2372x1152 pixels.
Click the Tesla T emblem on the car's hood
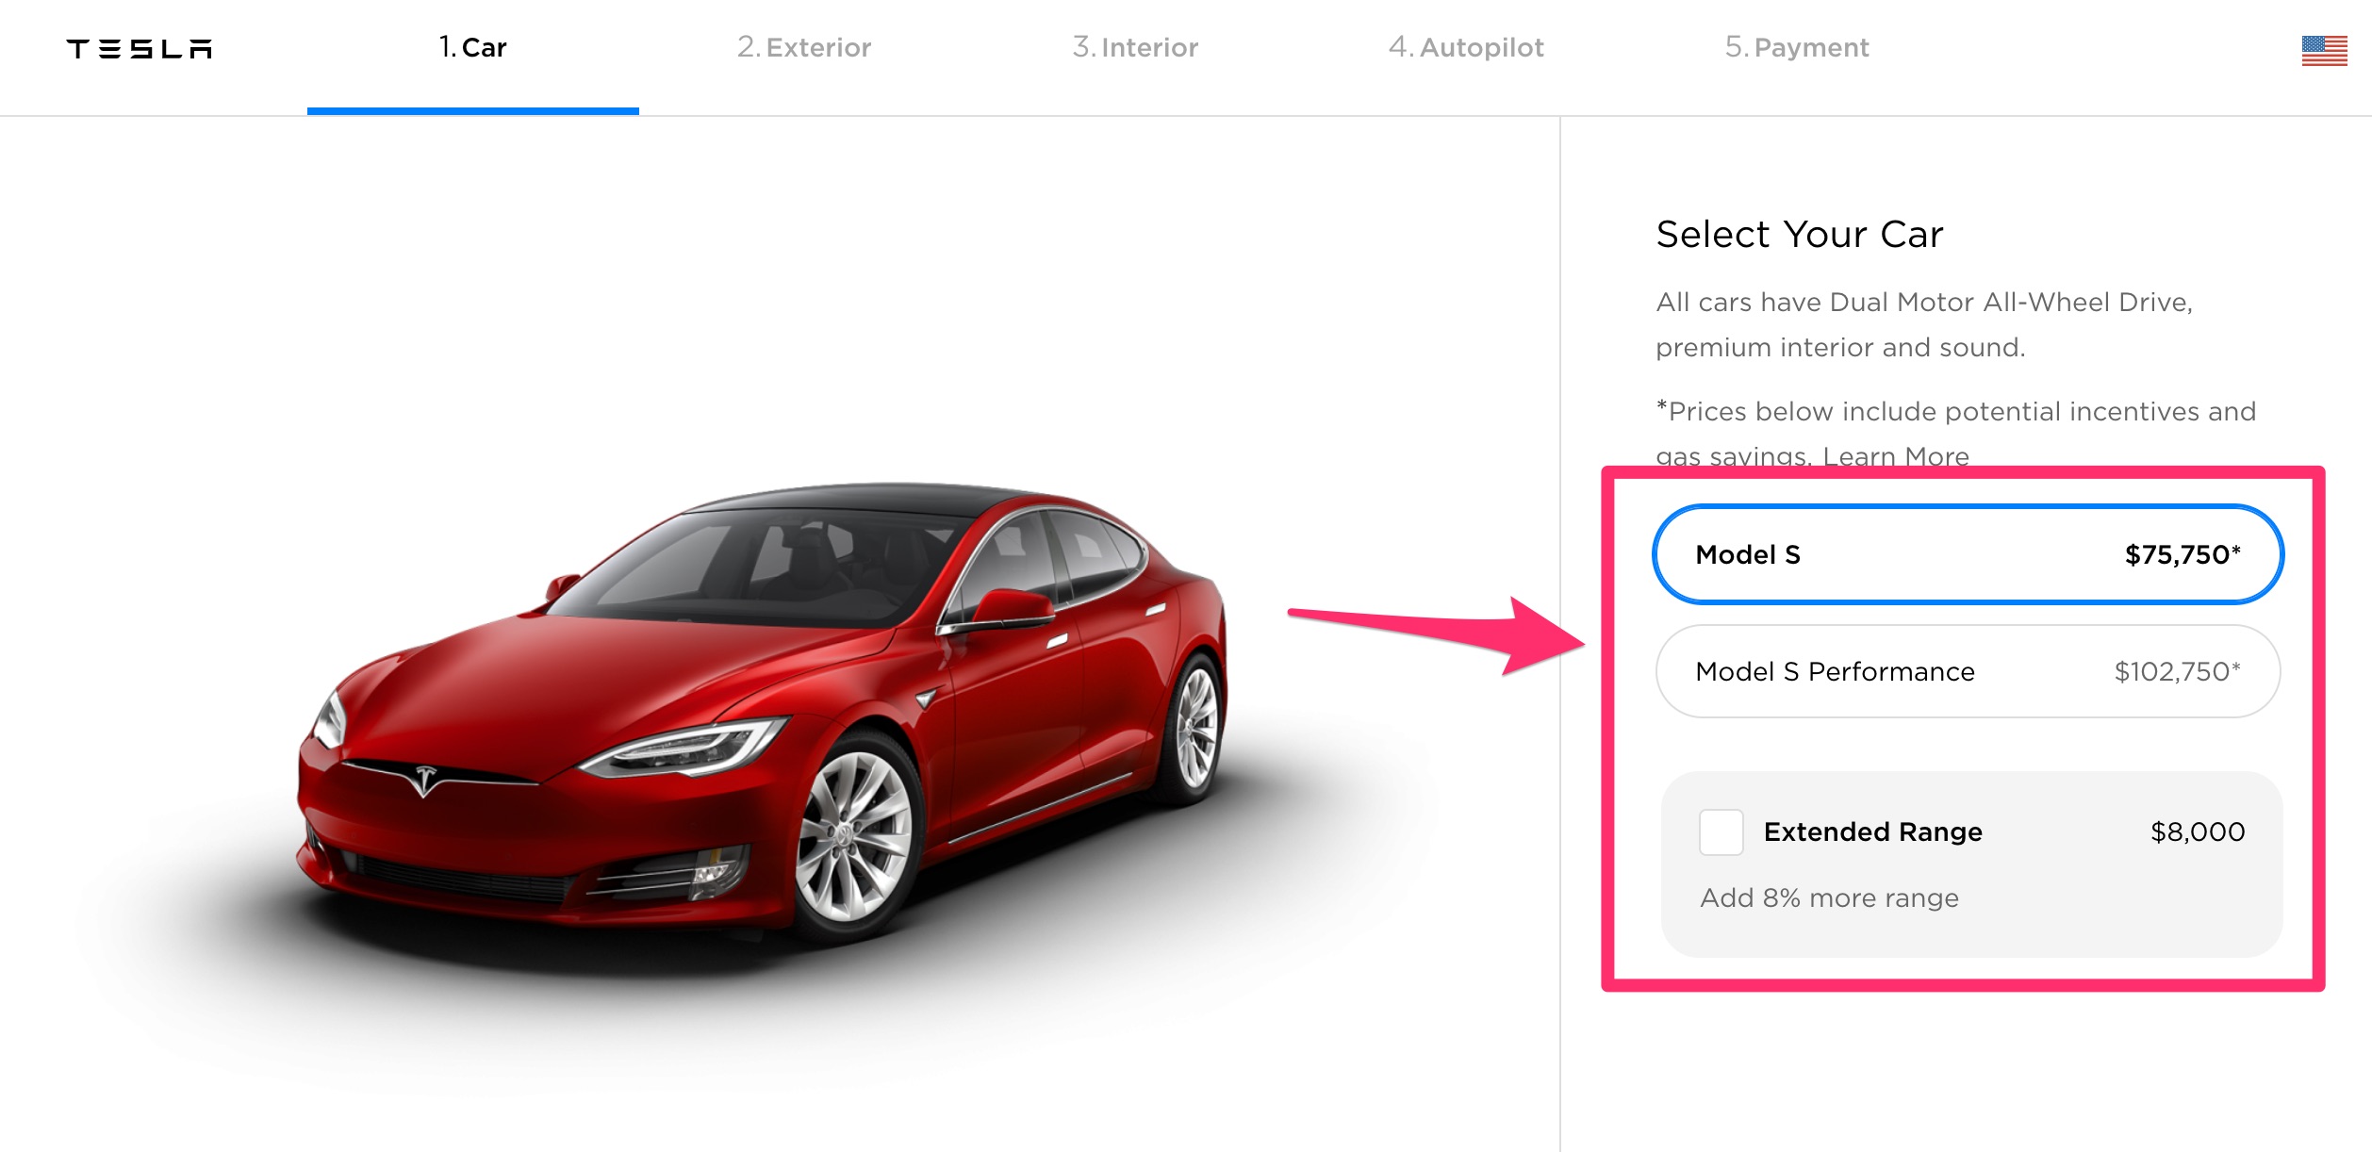click(x=425, y=781)
